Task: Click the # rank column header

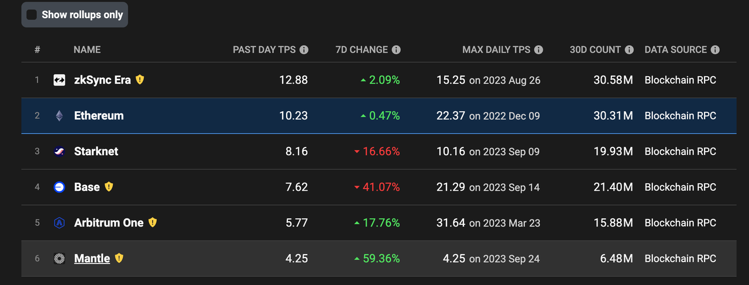Action: pyautogui.click(x=37, y=50)
